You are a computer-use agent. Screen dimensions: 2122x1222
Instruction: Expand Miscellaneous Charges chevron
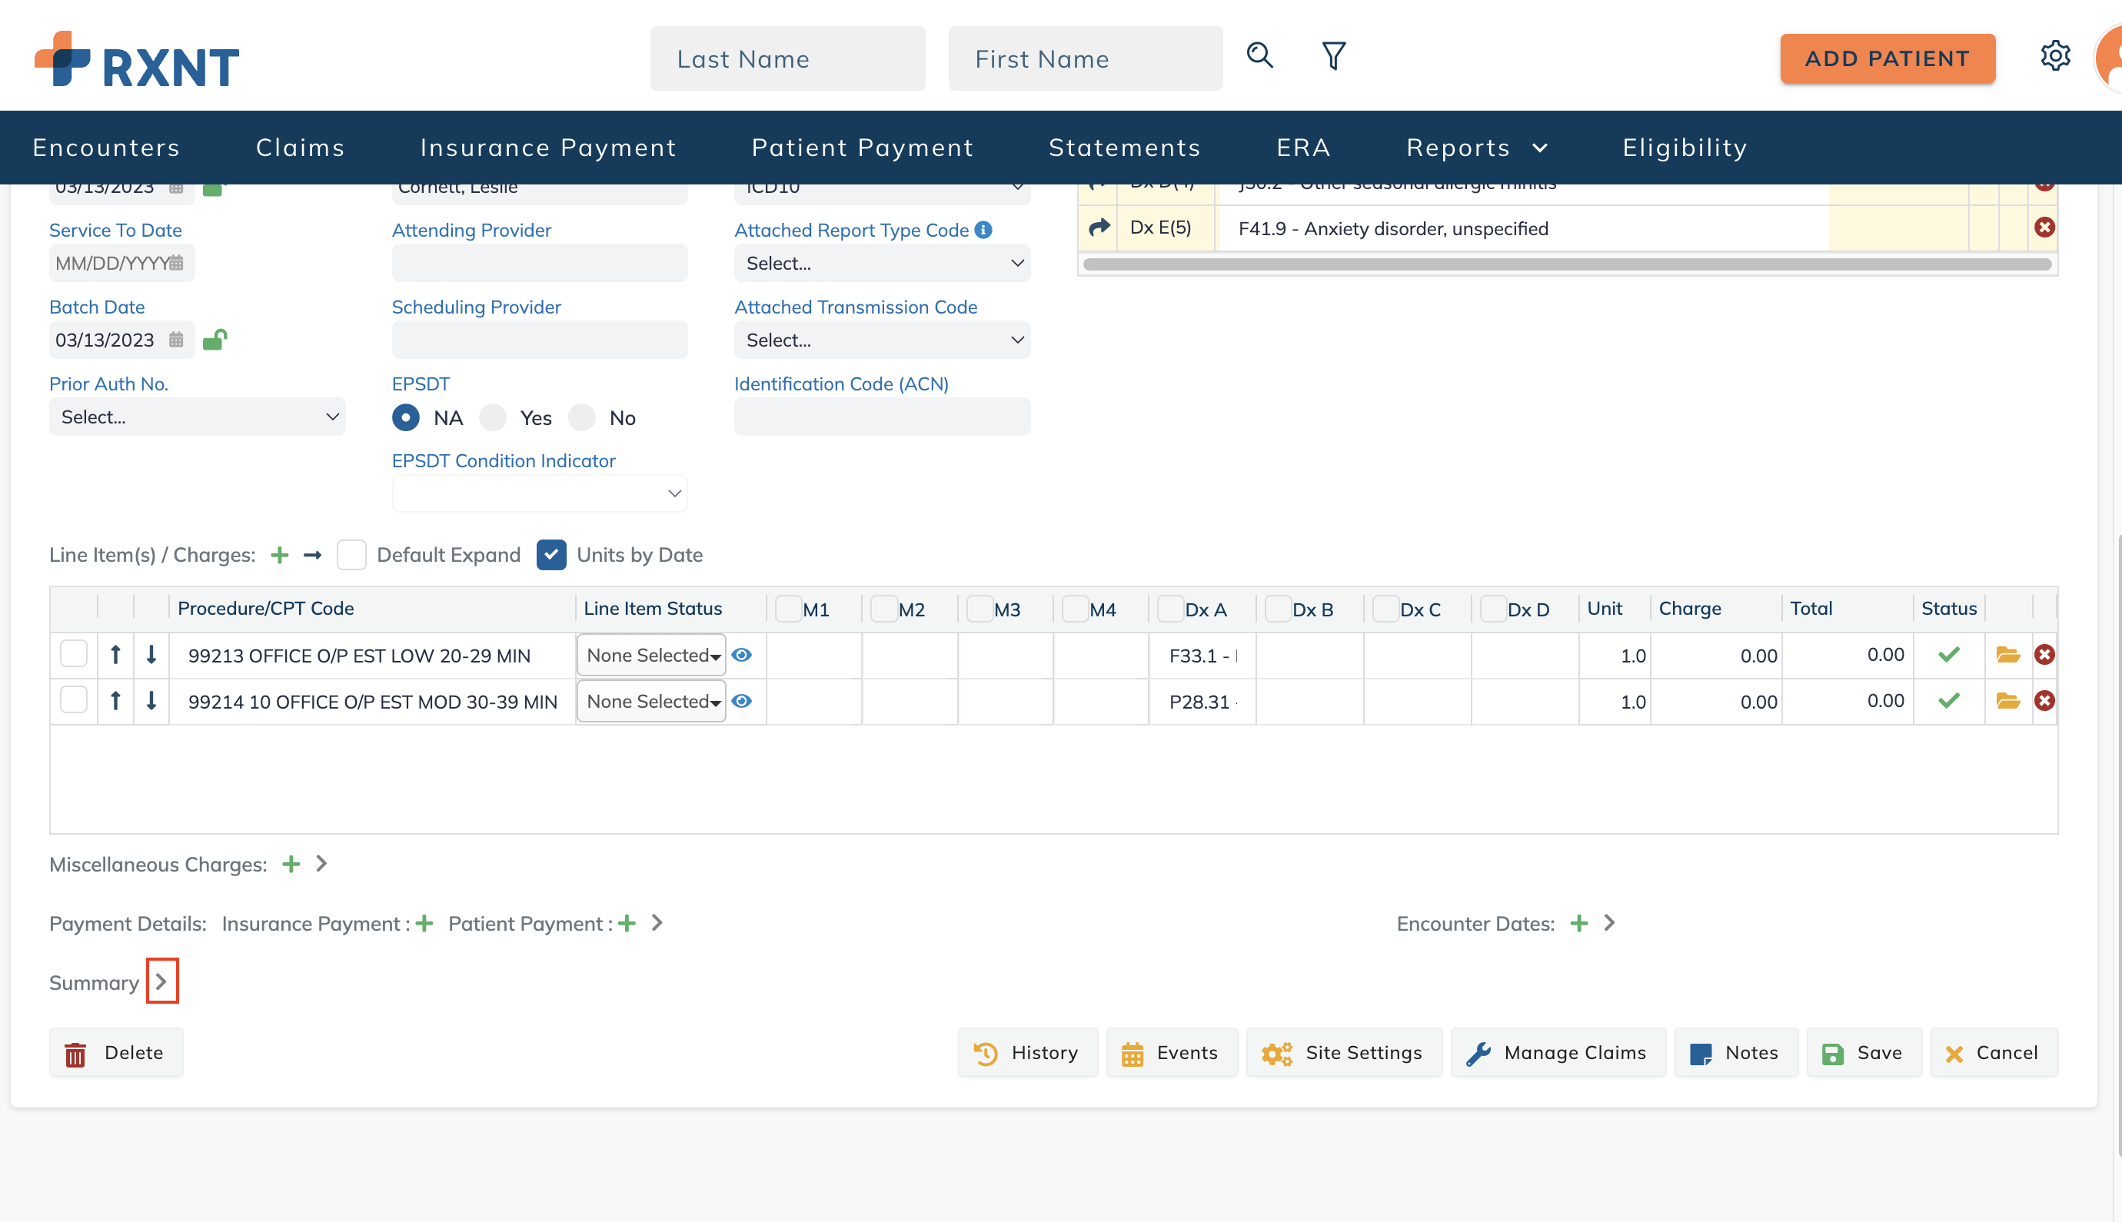(321, 864)
